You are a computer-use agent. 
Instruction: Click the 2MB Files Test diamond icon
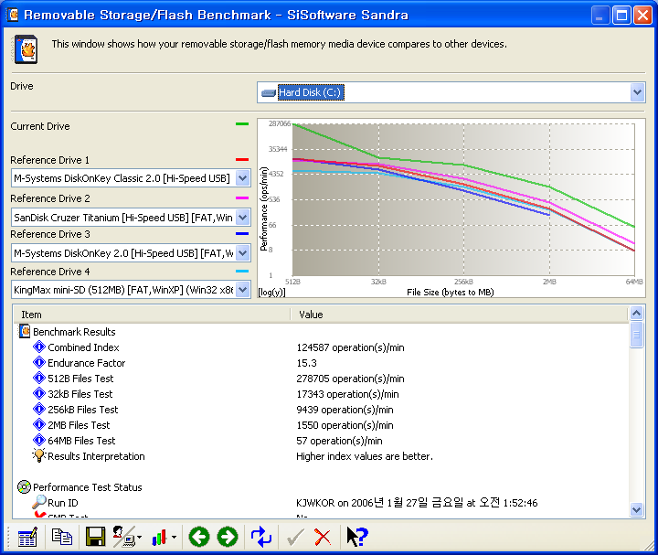click(x=39, y=424)
